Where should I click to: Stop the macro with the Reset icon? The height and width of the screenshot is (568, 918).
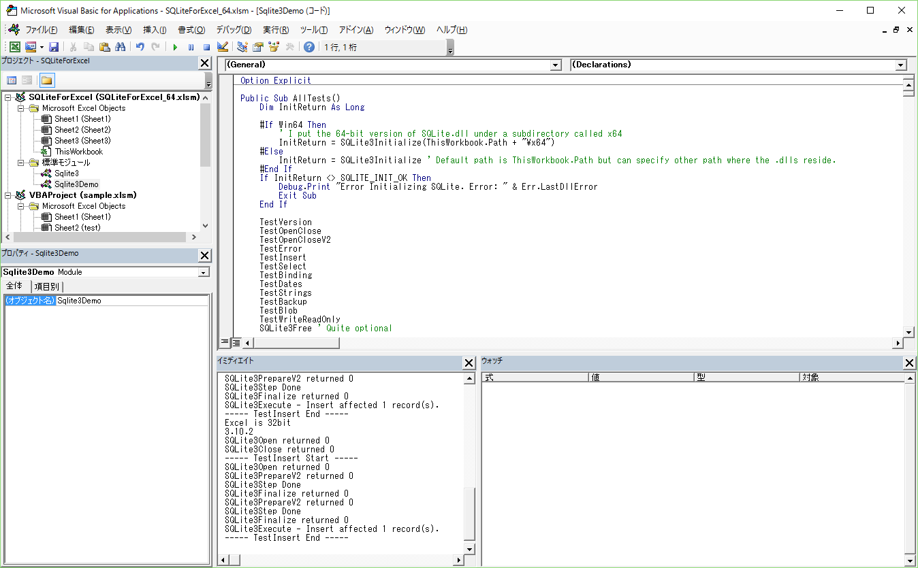[x=206, y=46]
